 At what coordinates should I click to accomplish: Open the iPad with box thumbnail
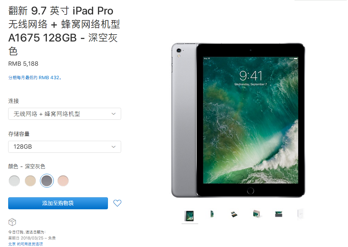[x=256, y=214]
